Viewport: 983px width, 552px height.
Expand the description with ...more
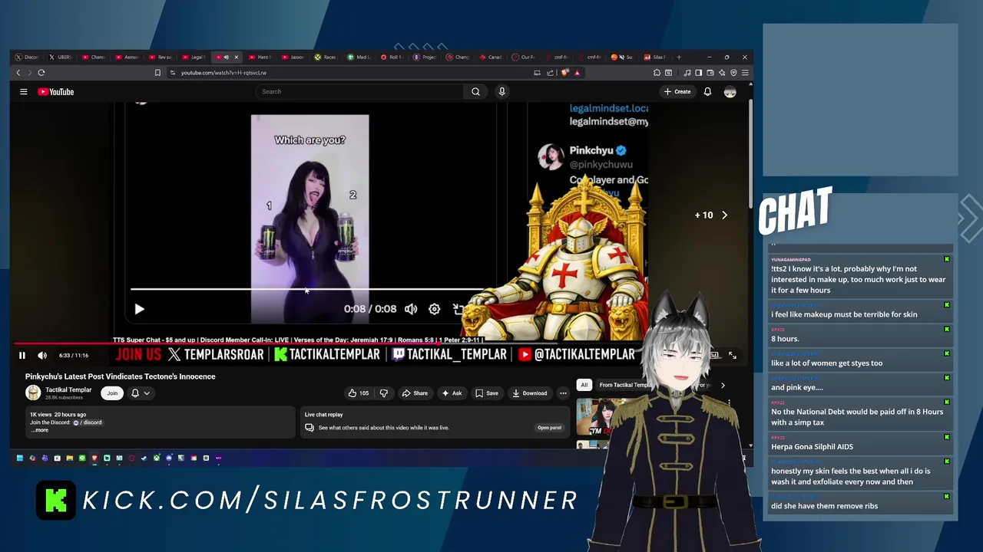(x=40, y=430)
